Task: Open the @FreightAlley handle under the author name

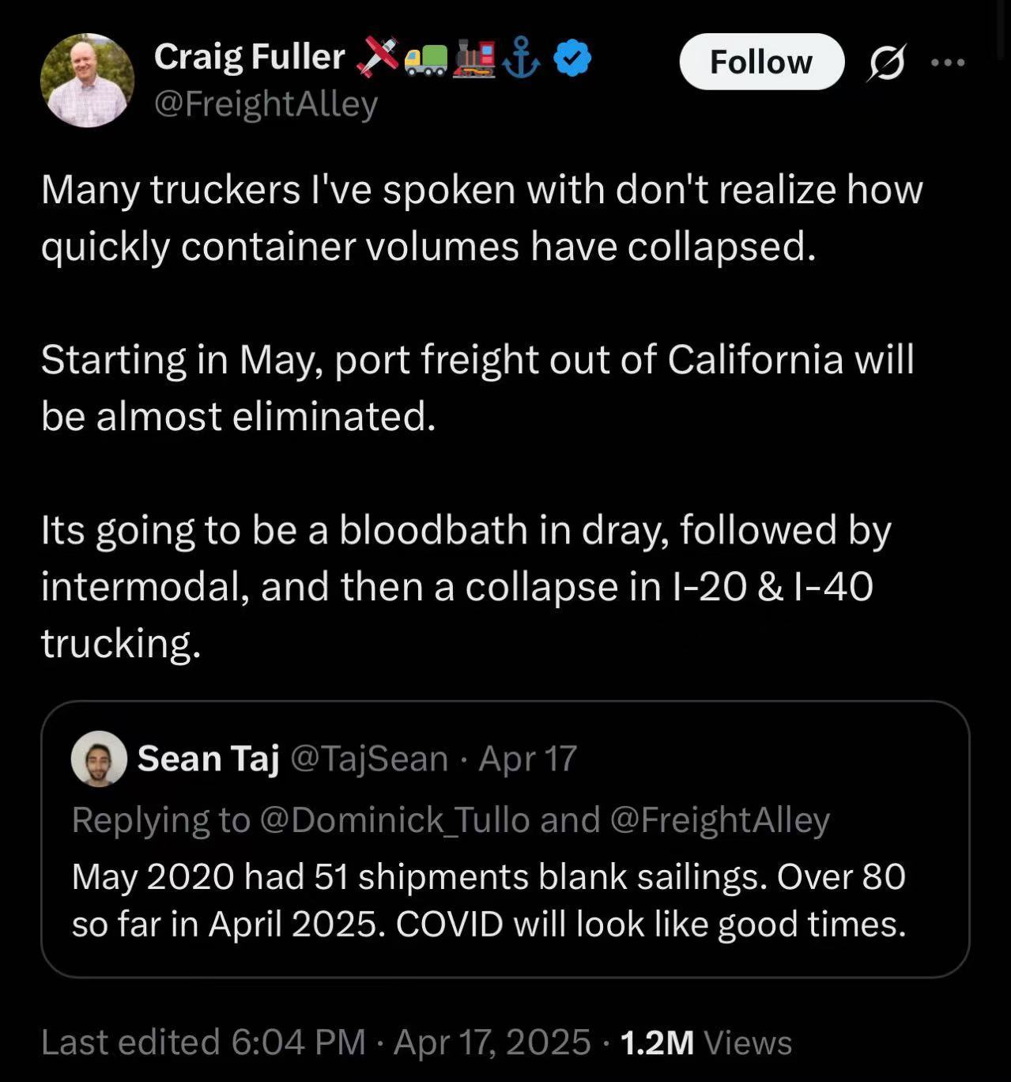Action: point(266,104)
